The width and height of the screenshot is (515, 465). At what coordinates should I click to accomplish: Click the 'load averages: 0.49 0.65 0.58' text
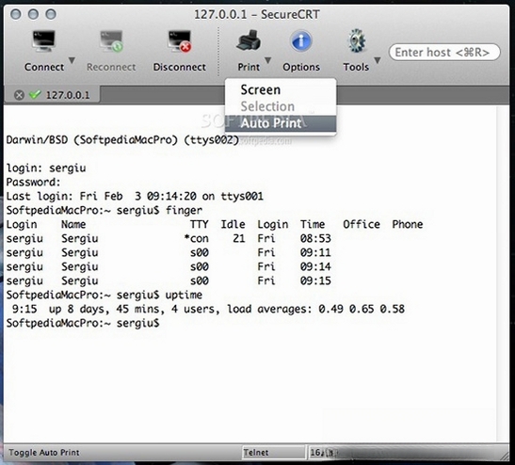pyautogui.click(x=316, y=309)
